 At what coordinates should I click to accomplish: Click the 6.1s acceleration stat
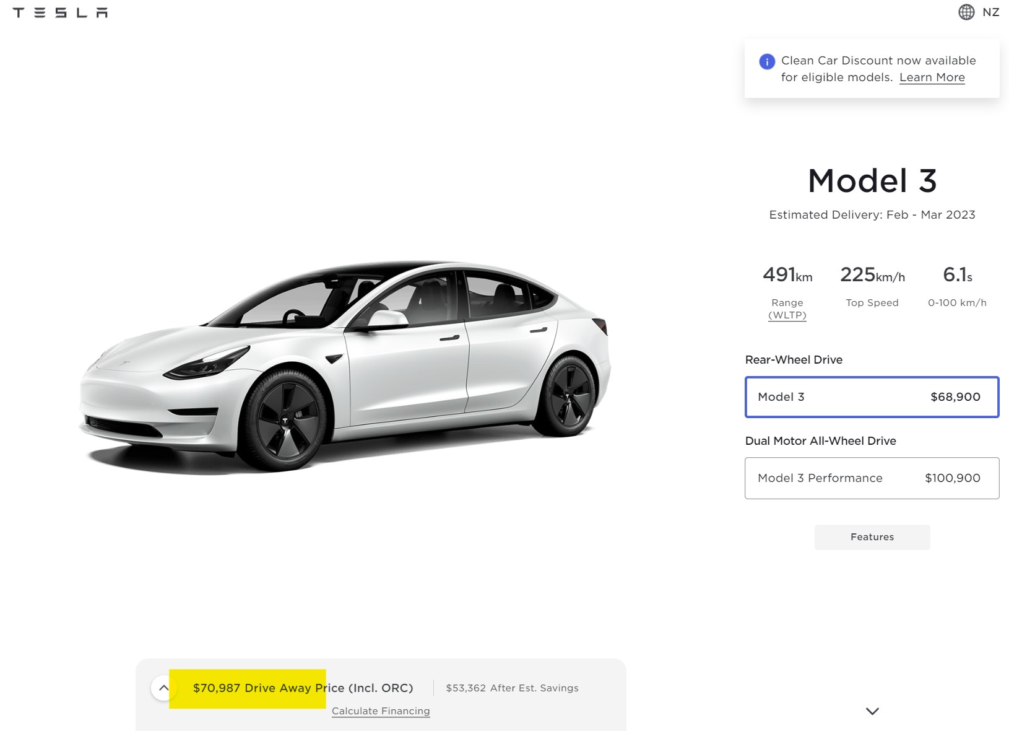coord(957,285)
